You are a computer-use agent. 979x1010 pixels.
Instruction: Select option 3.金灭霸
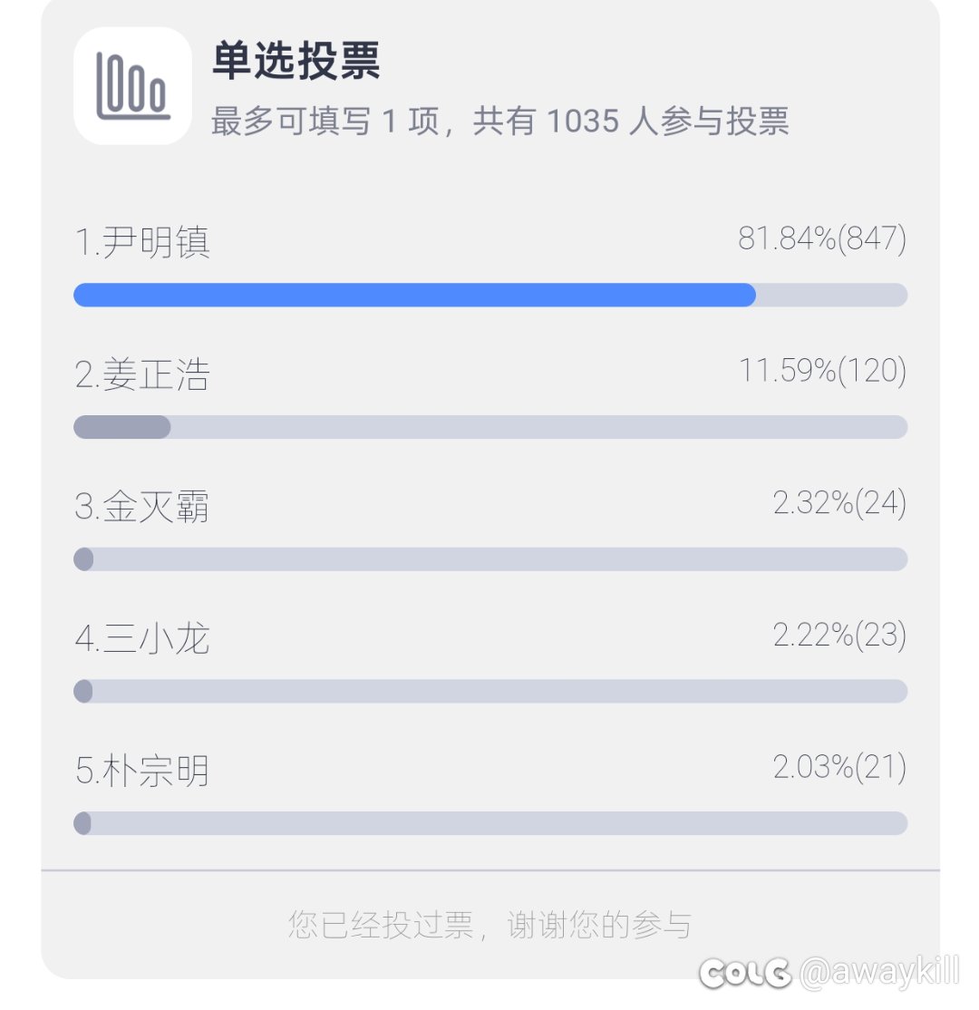point(142,508)
